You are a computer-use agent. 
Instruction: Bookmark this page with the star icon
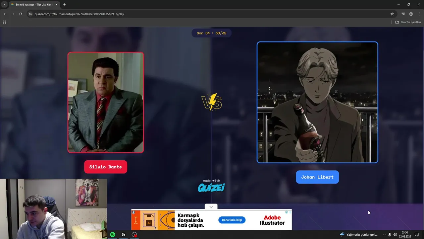tap(392, 14)
